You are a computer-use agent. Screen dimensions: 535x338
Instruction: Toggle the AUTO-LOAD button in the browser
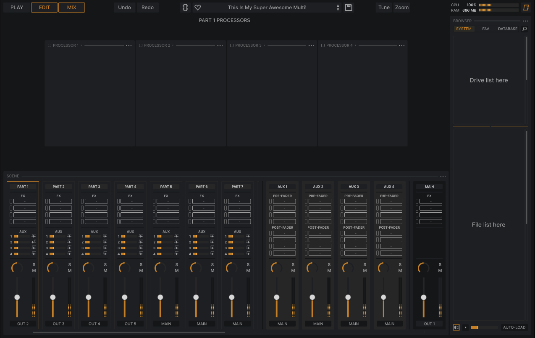click(x=514, y=327)
